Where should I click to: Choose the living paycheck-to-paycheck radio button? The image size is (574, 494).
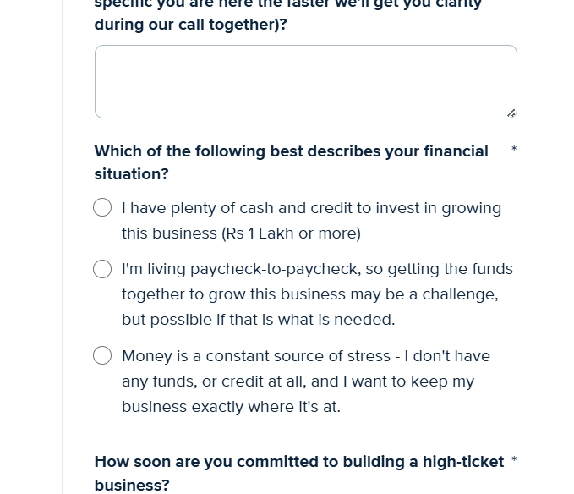pos(102,269)
